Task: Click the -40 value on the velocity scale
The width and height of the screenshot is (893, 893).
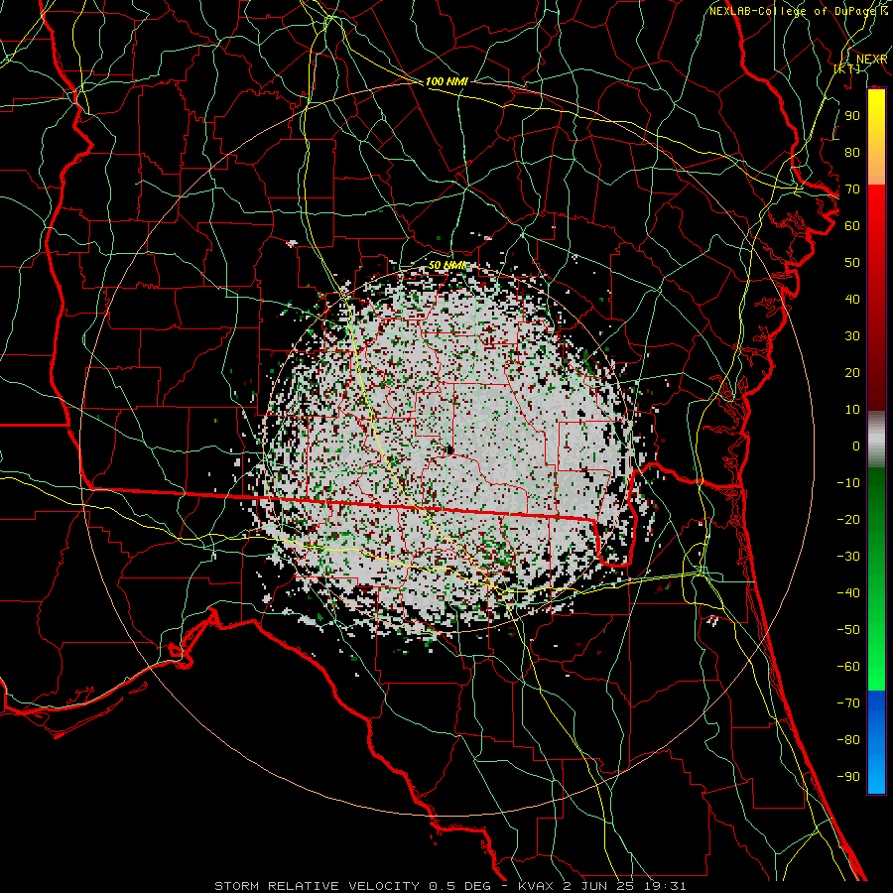Action: click(848, 593)
